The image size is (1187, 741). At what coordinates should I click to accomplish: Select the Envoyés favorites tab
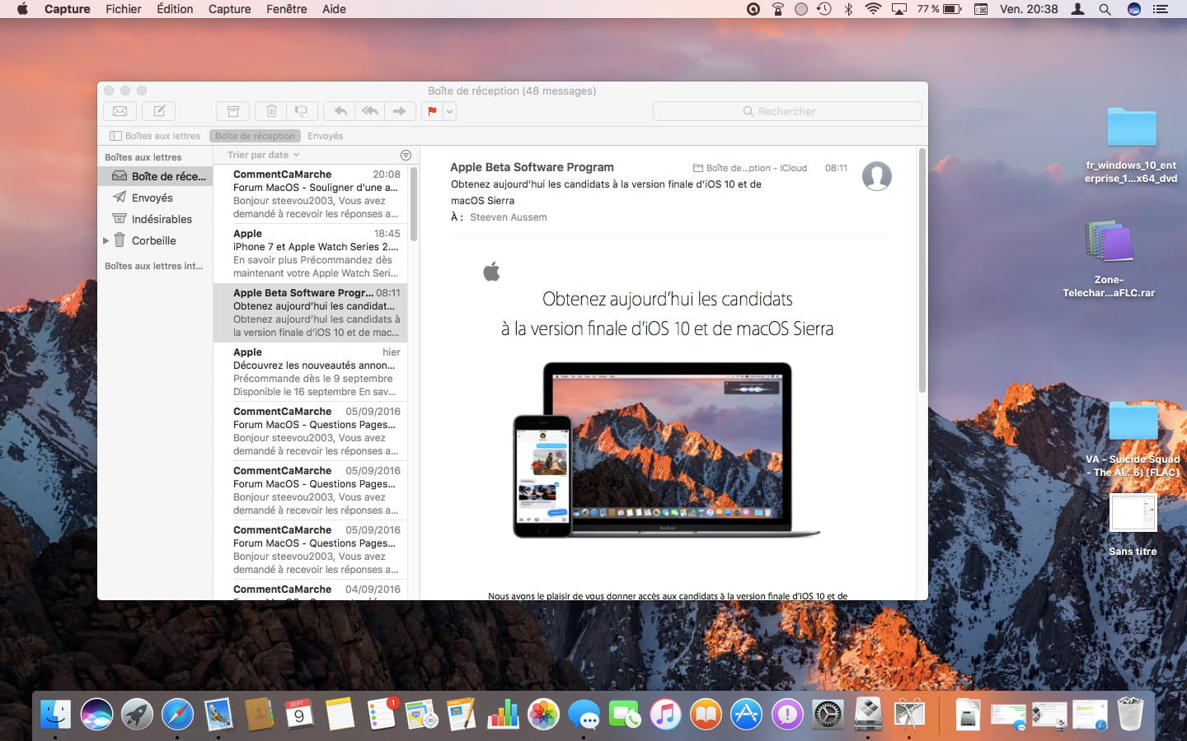click(325, 136)
